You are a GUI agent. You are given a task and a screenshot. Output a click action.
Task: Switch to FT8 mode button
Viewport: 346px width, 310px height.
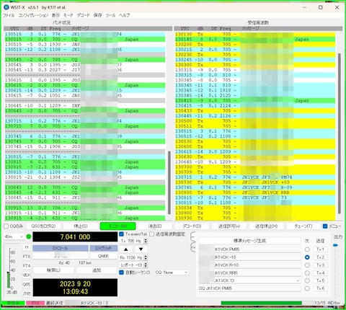[x=27, y=257]
